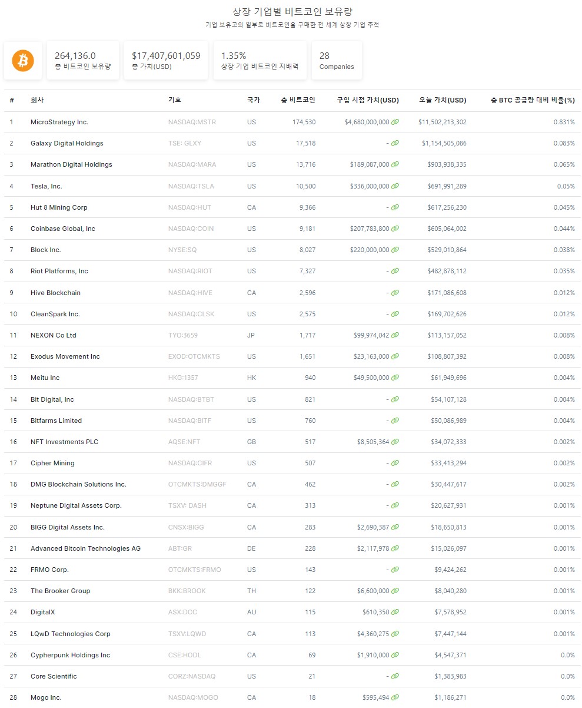Open the Advanced Bitcoin Technologies AG link
The image size is (582, 708).
click(x=86, y=548)
